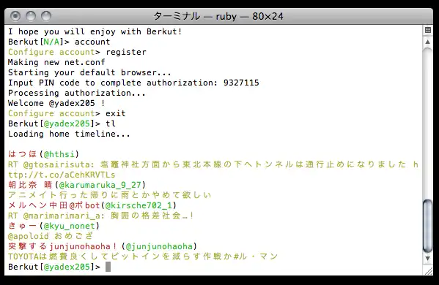Click the URL text "ttp://t.co/aCehKRVTLs"
Screen dimensions: 439x285
[x=62, y=175]
